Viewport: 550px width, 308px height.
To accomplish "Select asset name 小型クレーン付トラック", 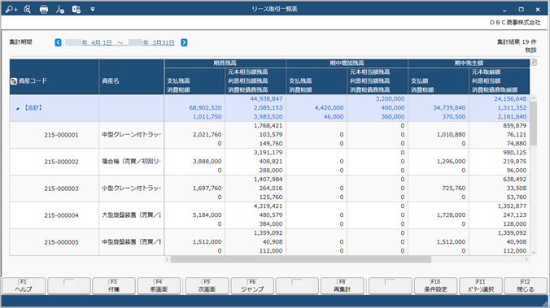I will [131, 189].
